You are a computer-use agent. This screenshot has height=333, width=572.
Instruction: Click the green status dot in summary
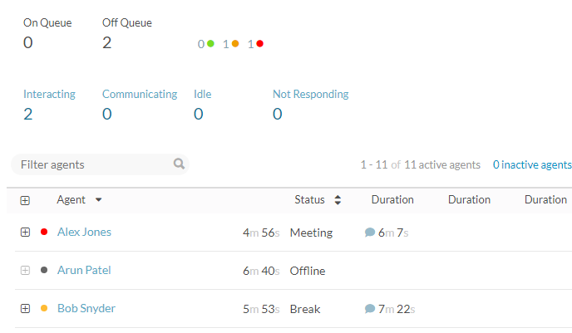pos(210,44)
